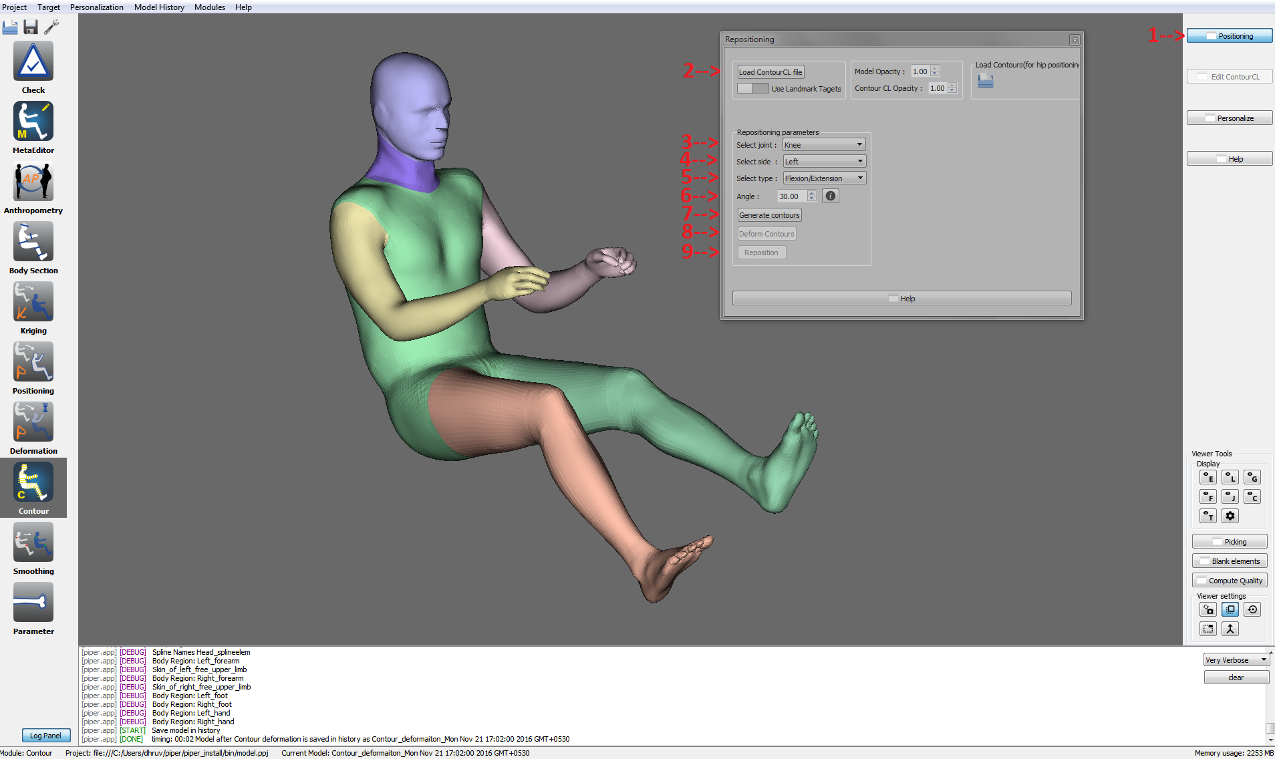
Task: Toggle Use Landmark Targets switch
Action: [x=753, y=88]
